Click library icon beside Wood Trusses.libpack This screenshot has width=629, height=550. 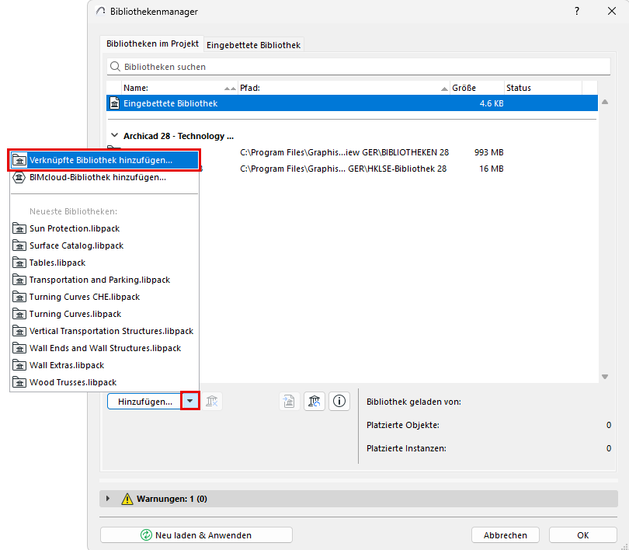tap(19, 382)
